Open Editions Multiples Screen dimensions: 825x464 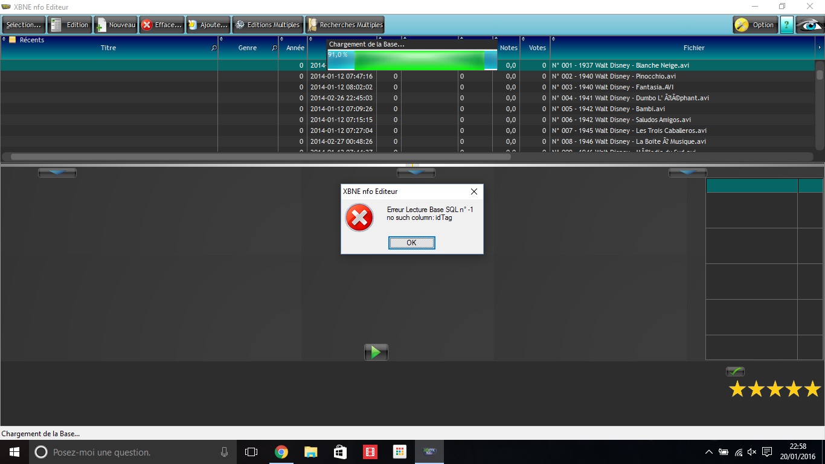pos(268,25)
